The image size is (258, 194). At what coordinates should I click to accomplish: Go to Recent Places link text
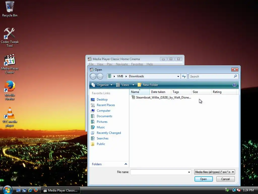(106, 105)
